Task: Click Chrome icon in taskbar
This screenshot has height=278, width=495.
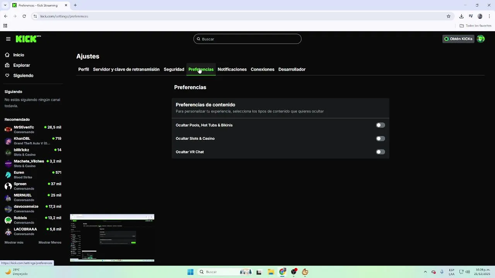Action: tap(282, 272)
